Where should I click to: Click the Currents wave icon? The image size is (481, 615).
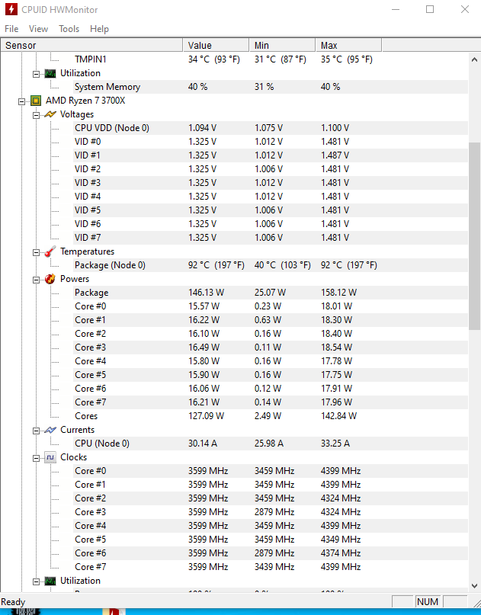coord(50,430)
